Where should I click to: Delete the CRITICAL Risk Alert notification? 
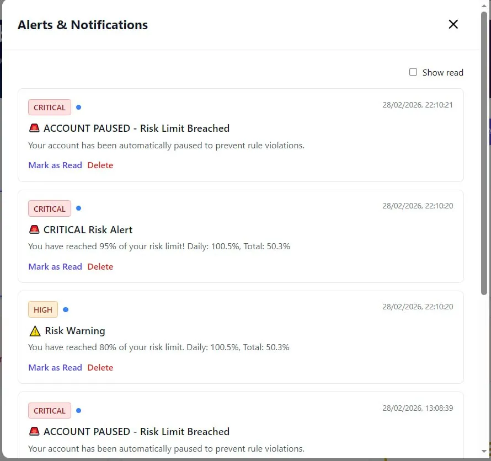coord(100,266)
